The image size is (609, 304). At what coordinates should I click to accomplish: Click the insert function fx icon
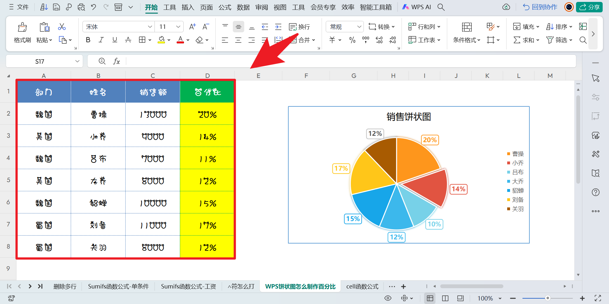click(116, 61)
